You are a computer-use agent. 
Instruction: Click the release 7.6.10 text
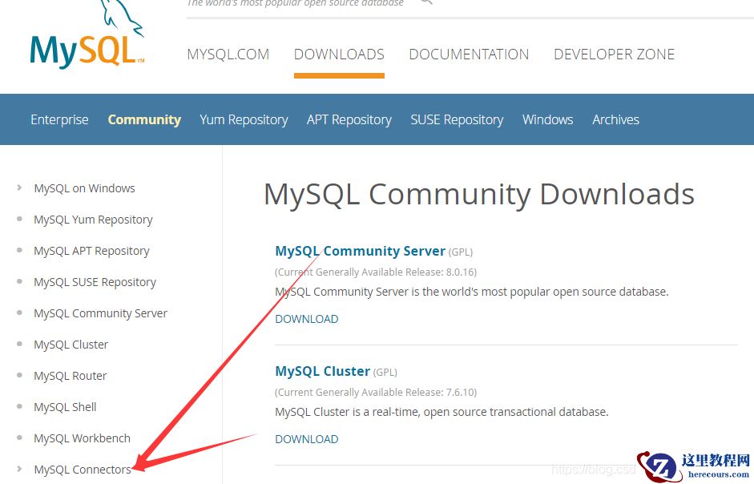pos(376,393)
